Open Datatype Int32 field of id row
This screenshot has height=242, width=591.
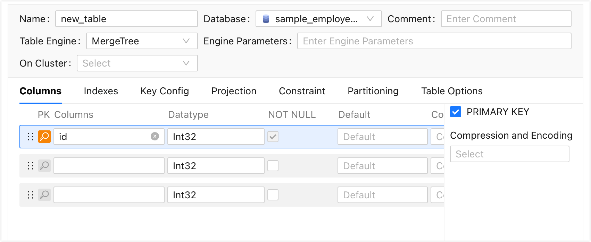coord(216,137)
